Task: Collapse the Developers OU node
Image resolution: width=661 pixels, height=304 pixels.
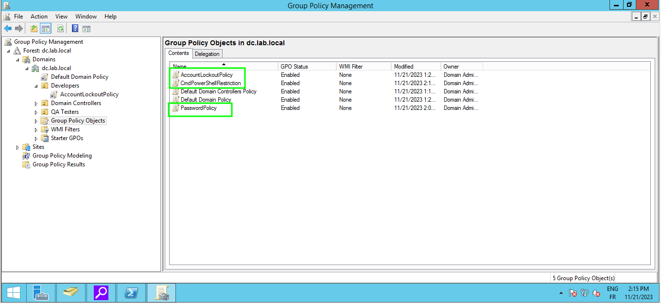Action: [x=36, y=86]
